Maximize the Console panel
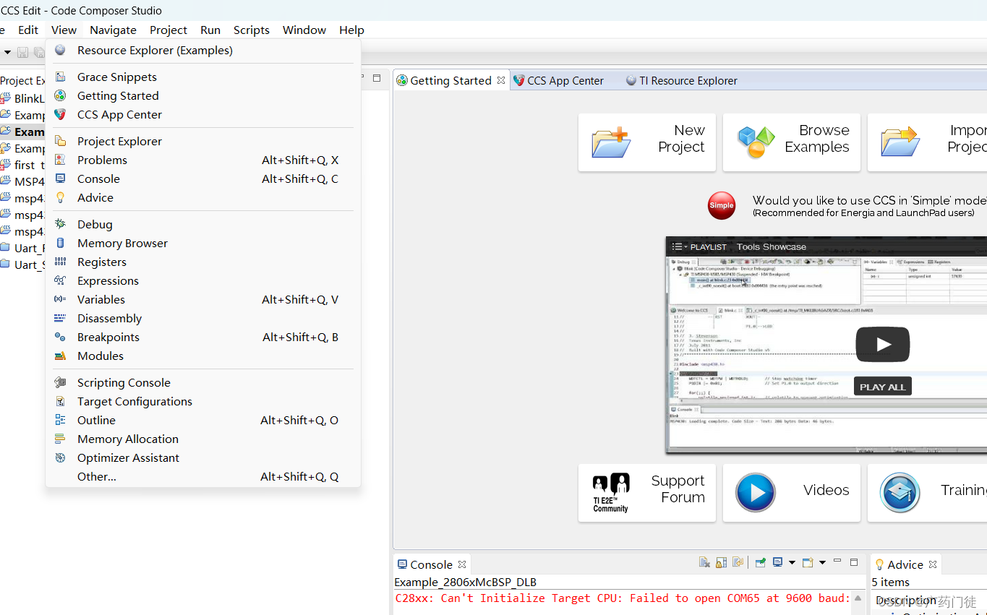The height and width of the screenshot is (615, 987). click(x=853, y=561)
